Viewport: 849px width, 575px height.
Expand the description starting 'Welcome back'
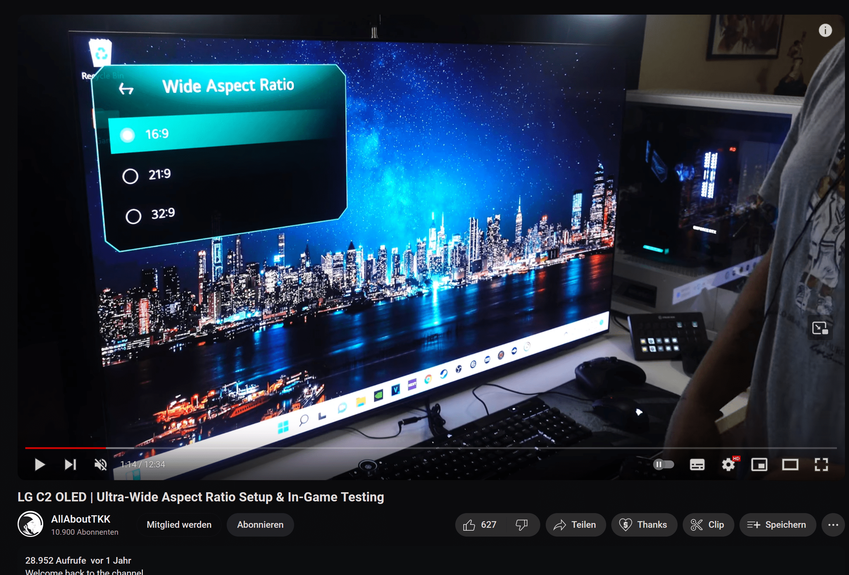84,572
